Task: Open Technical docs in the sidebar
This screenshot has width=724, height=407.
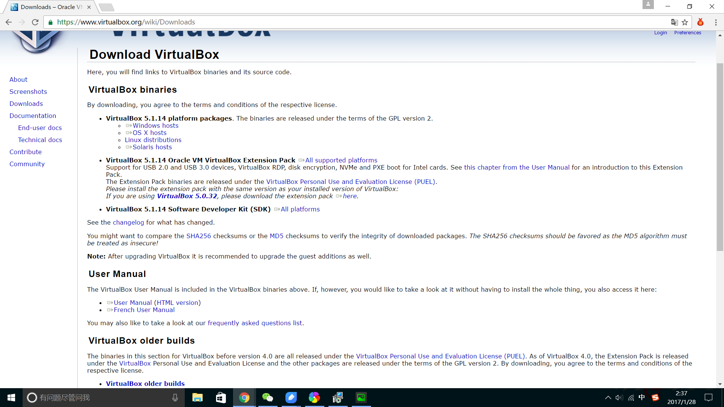Action: point(40,140)
